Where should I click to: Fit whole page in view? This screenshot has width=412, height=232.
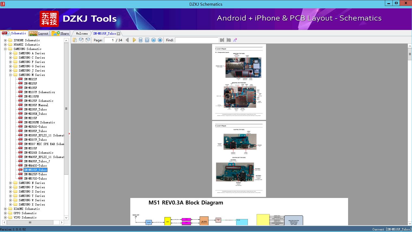147,40
